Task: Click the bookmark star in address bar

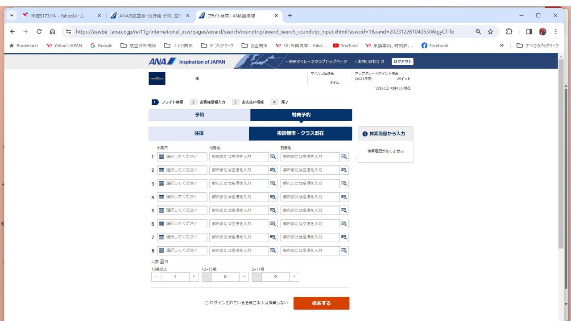Action: point(490,32)
